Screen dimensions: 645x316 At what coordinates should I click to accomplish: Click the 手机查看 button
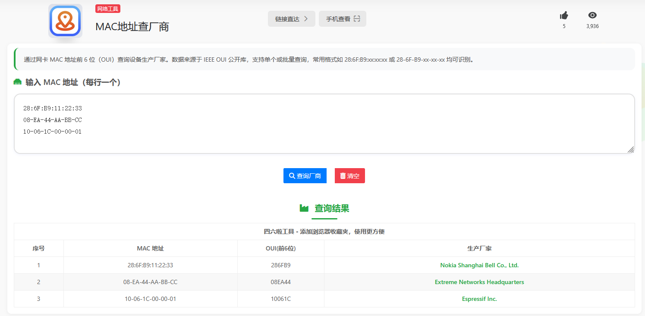(342, 19)
